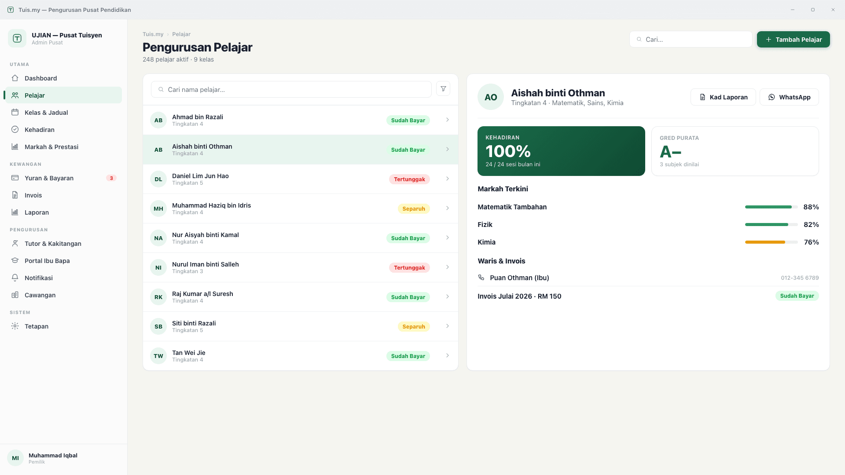The width and height of the screenshot is (845, 475).
Task: Focus the Cari nama pelajar search field
Action: (291, 89)
